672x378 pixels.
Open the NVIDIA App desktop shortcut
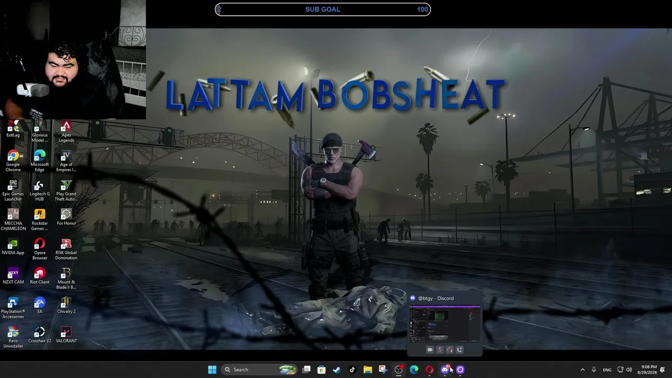(x=13, y=247)
